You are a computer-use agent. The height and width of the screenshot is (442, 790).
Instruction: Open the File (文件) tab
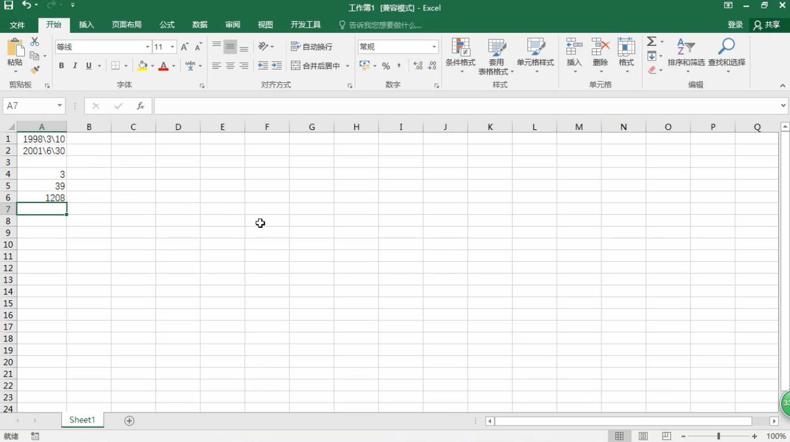tap(18, 25)
